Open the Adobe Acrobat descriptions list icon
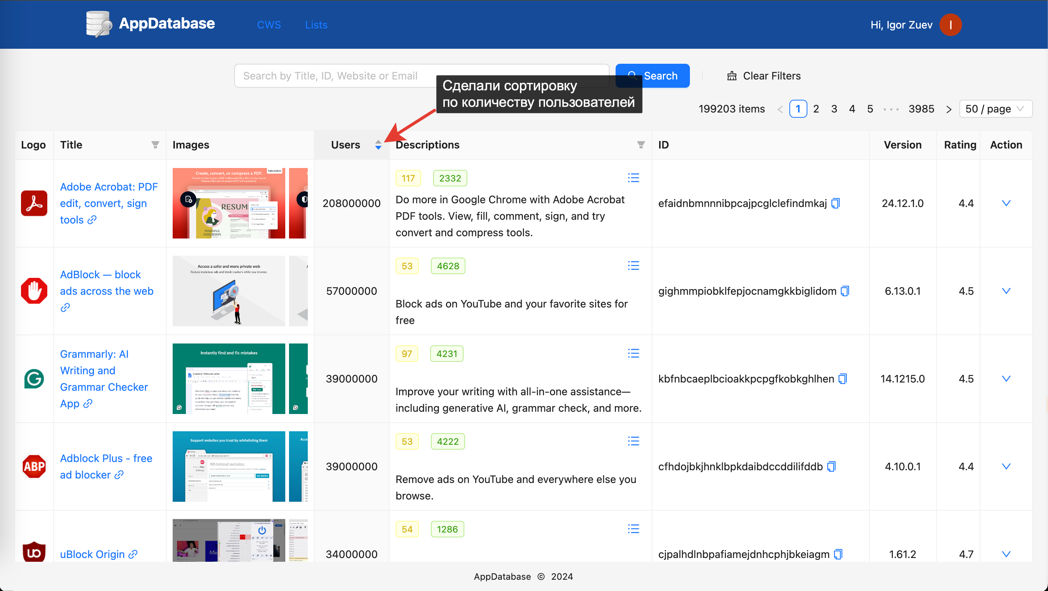1048x591 pixels. (633, 178)
